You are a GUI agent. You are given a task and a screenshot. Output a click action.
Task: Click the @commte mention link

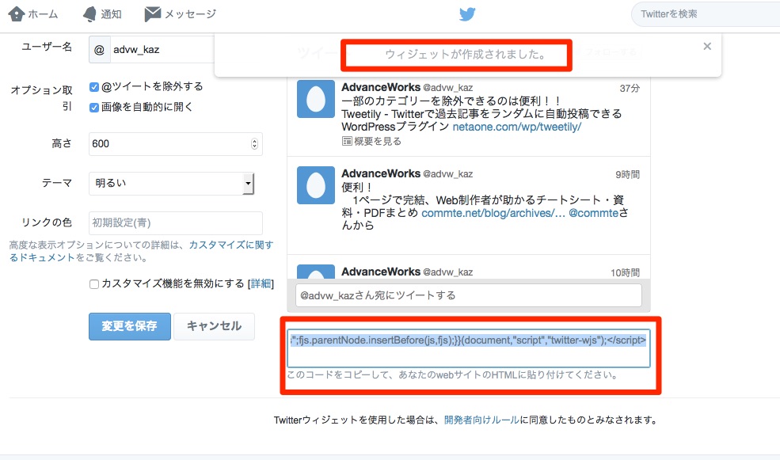coord(593,213)
